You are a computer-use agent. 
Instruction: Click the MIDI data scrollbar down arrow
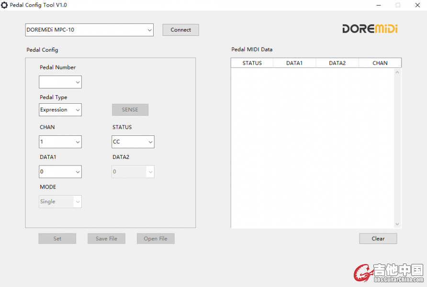397,224
